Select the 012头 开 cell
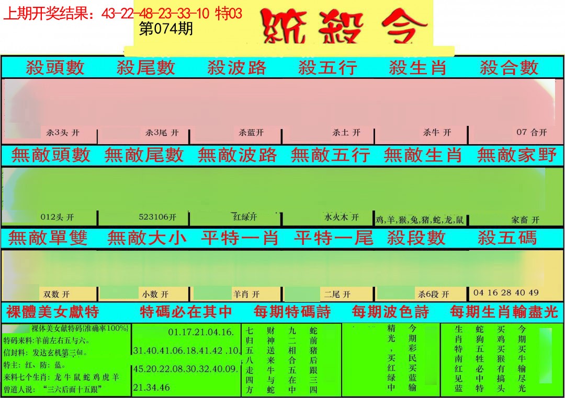Viewport: 565px width, 398px height. click(57, 217)
